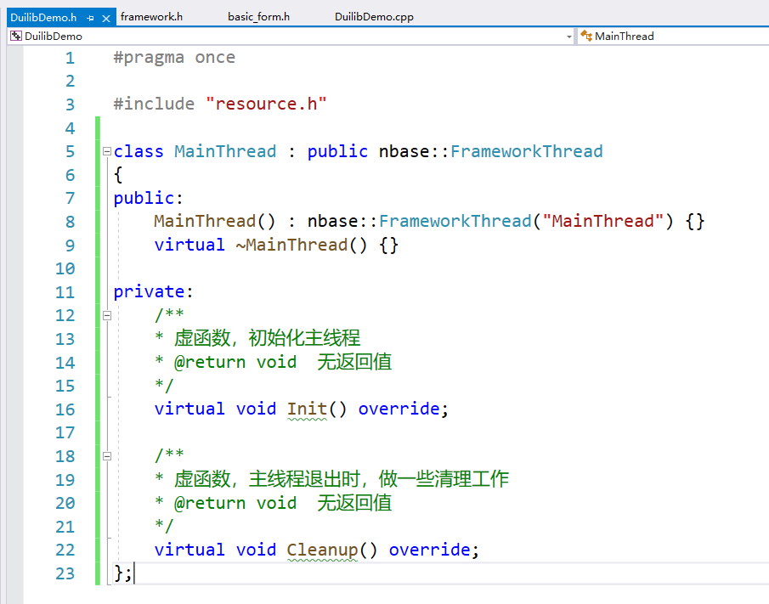Click the "resource.h" include string
Image resolution: width=769 pixels, height=604 pixels.
coord(266,104)
